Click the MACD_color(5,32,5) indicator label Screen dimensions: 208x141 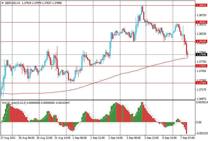click(14, 103)
